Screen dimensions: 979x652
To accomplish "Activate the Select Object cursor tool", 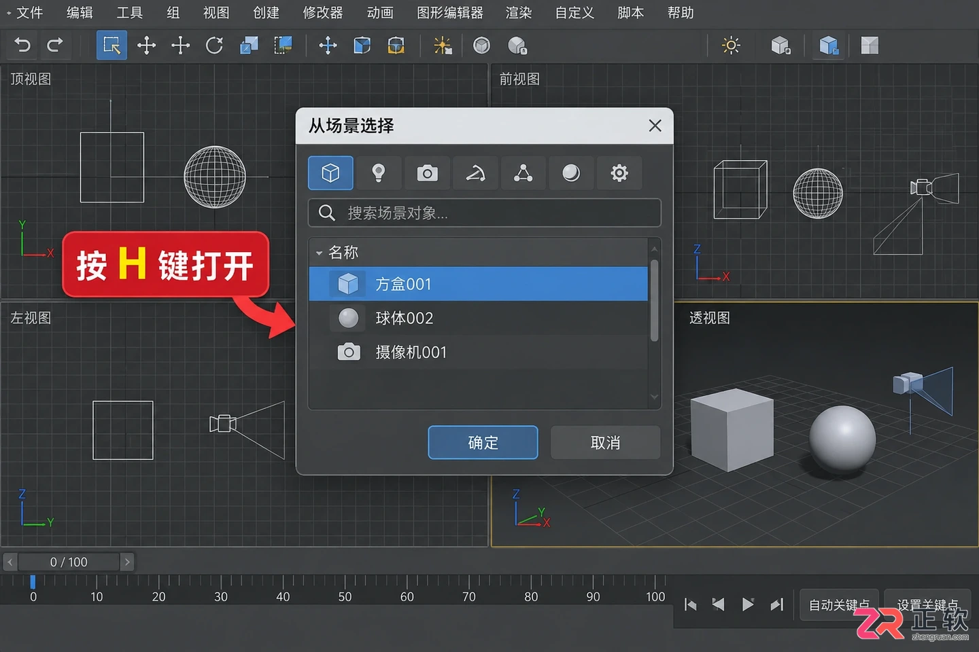I will pos(111,46).
